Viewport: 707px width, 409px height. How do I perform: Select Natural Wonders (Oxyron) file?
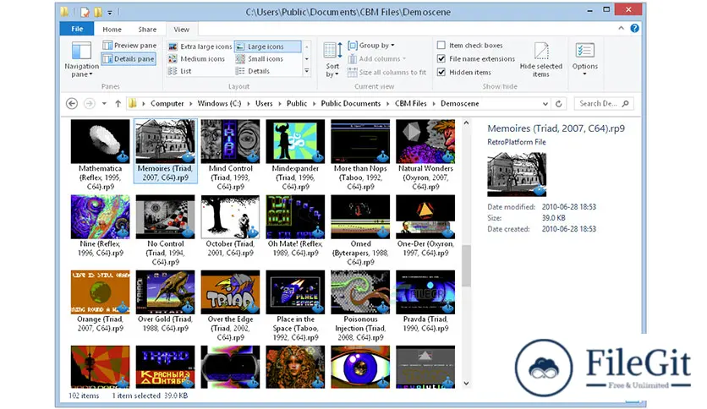pos(425,155)
